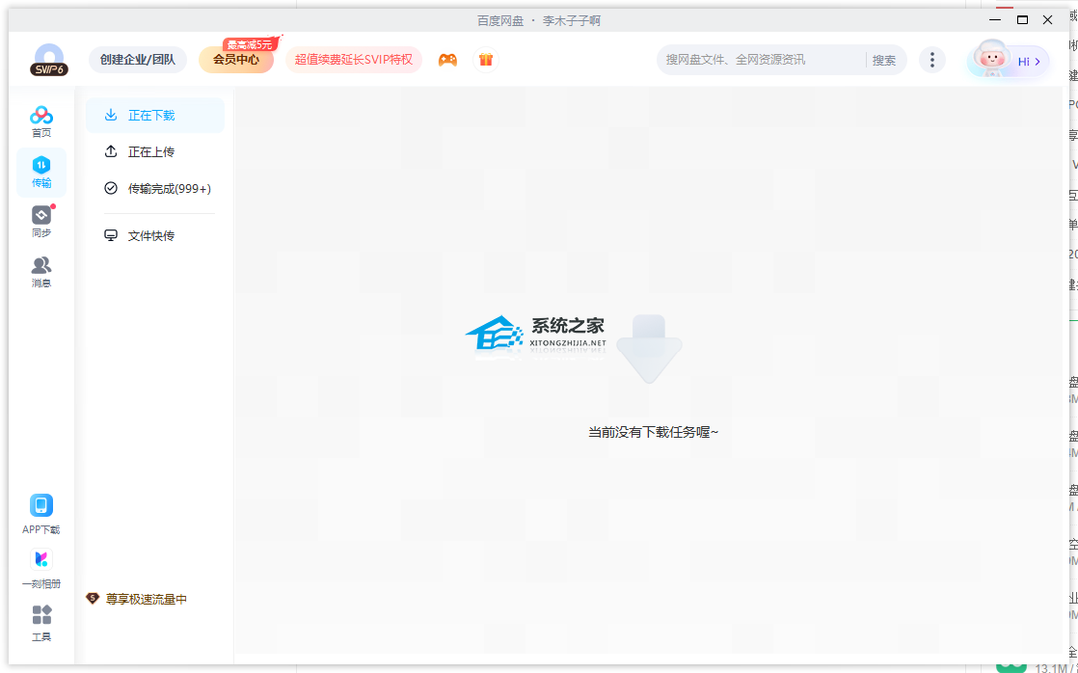The image size is (1078, 673).
Task: Open the three-dot more options menu
Action: (x=932, y=60)
